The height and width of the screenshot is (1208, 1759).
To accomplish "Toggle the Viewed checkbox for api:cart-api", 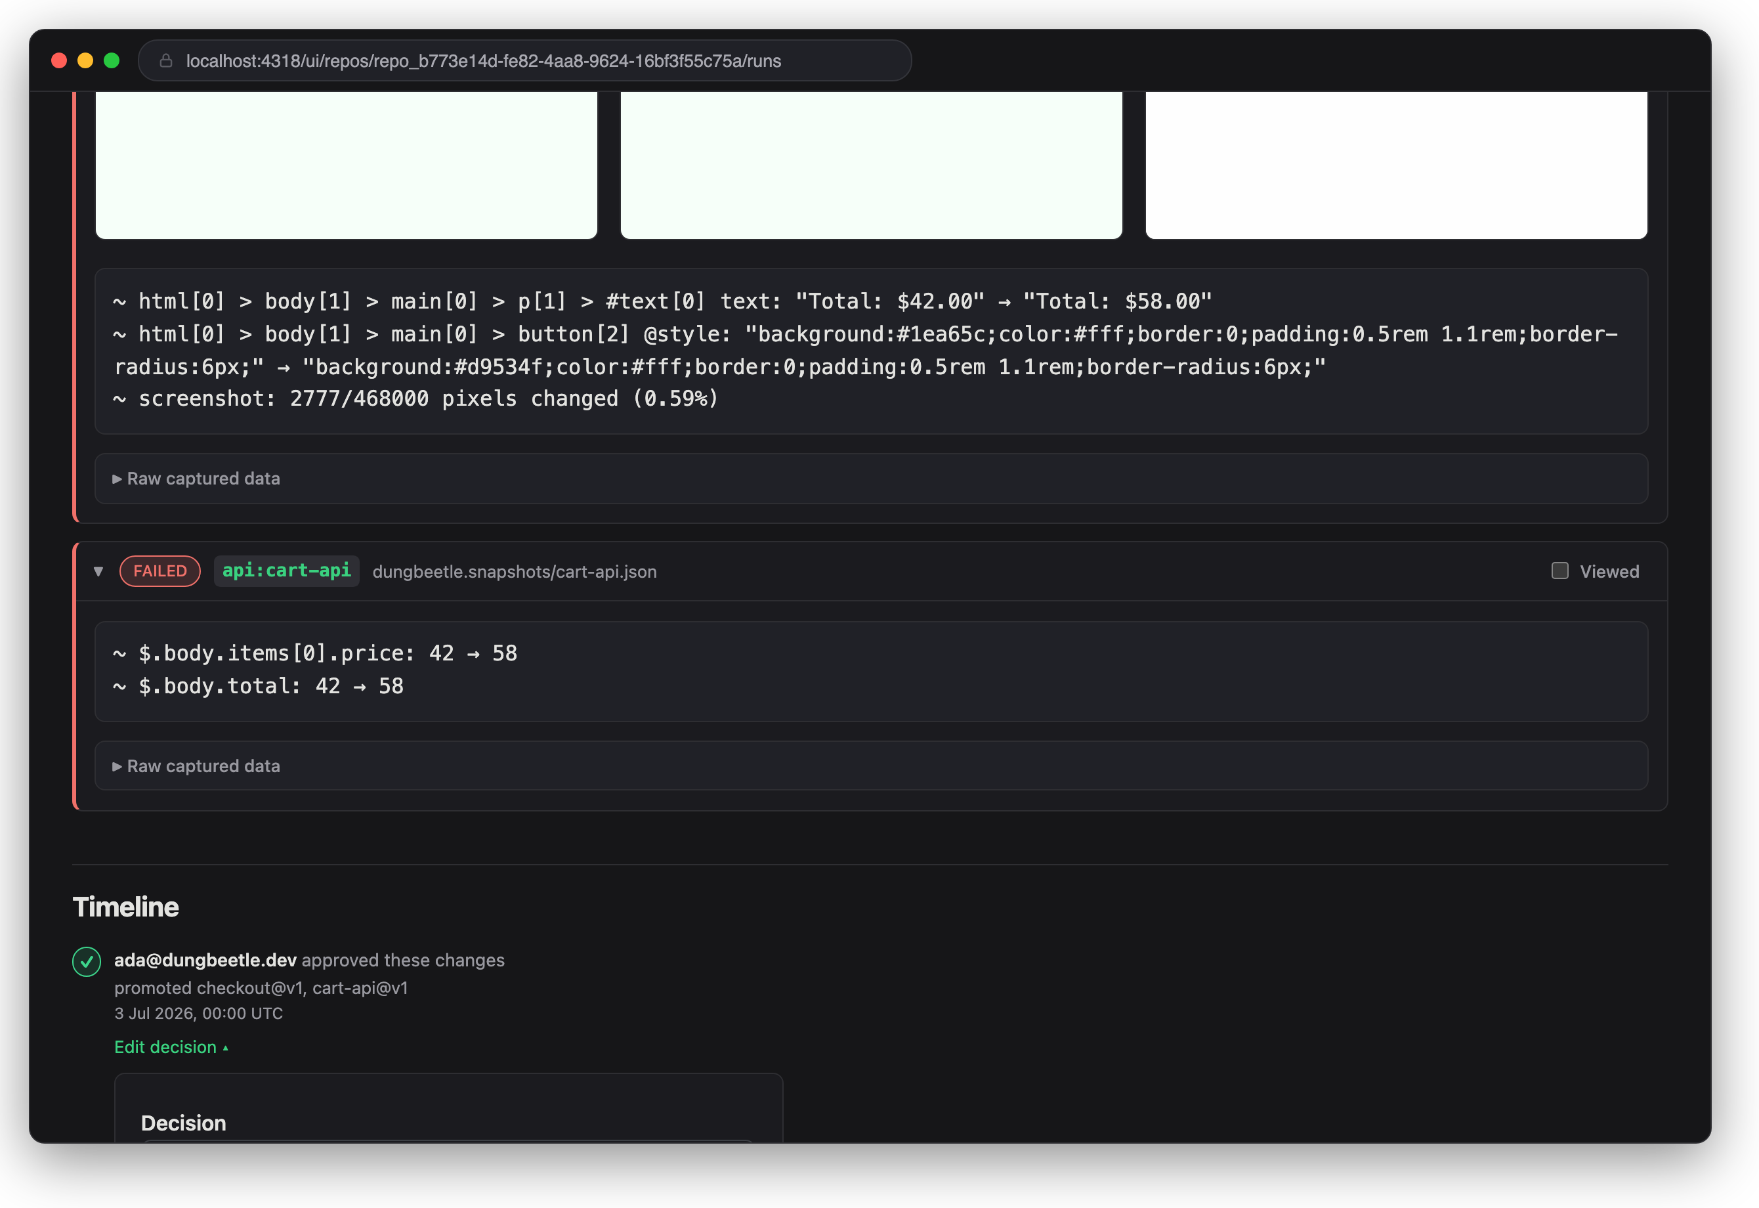I will pyautogui.click(x=1559, y=571).
